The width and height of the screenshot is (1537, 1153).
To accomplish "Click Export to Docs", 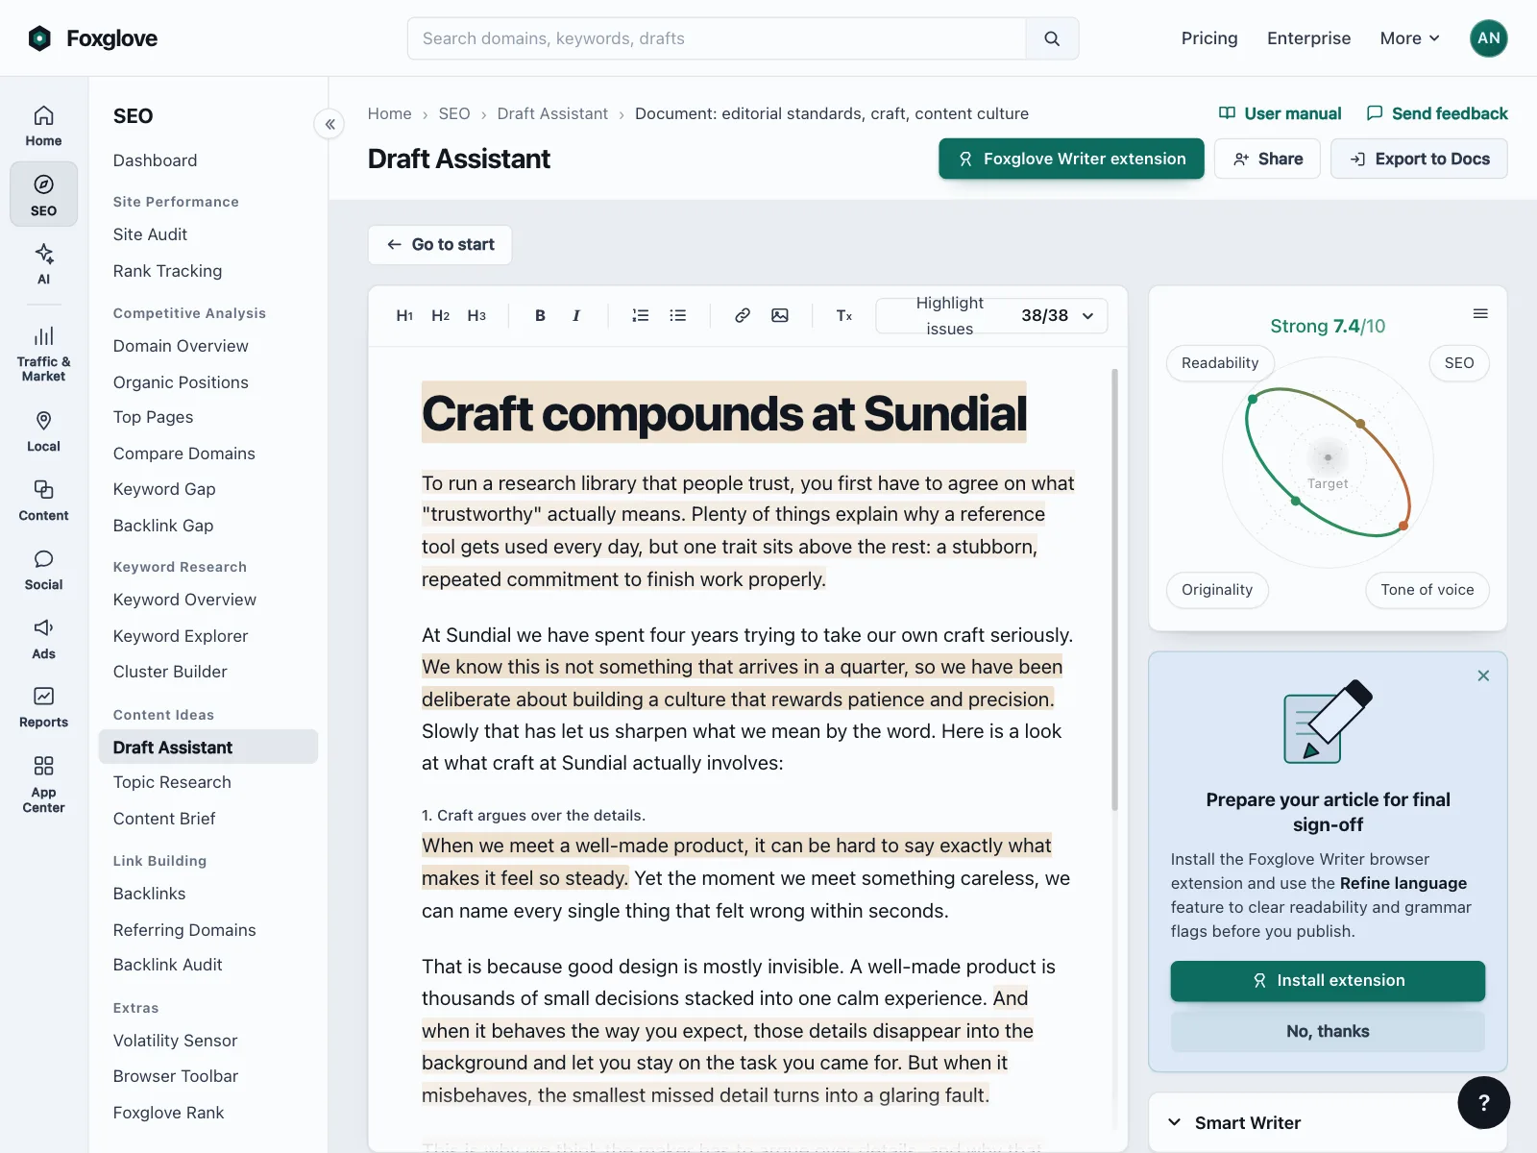I will (1419, 159).
